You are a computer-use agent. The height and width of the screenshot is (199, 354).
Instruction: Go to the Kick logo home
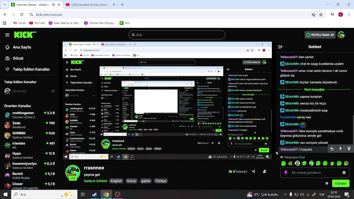[25, 35]
